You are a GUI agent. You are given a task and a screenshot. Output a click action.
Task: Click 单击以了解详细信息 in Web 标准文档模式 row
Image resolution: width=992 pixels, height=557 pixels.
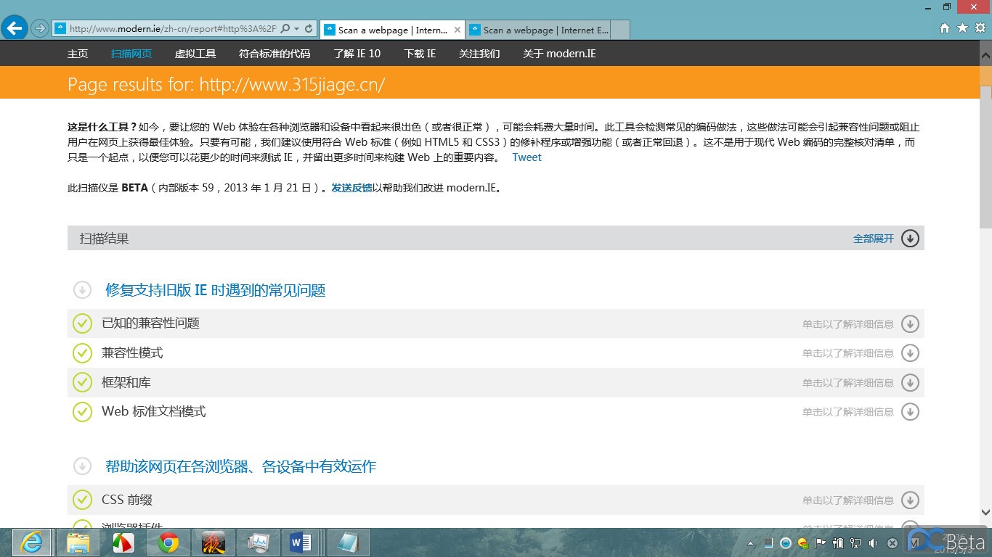point(848,412)
